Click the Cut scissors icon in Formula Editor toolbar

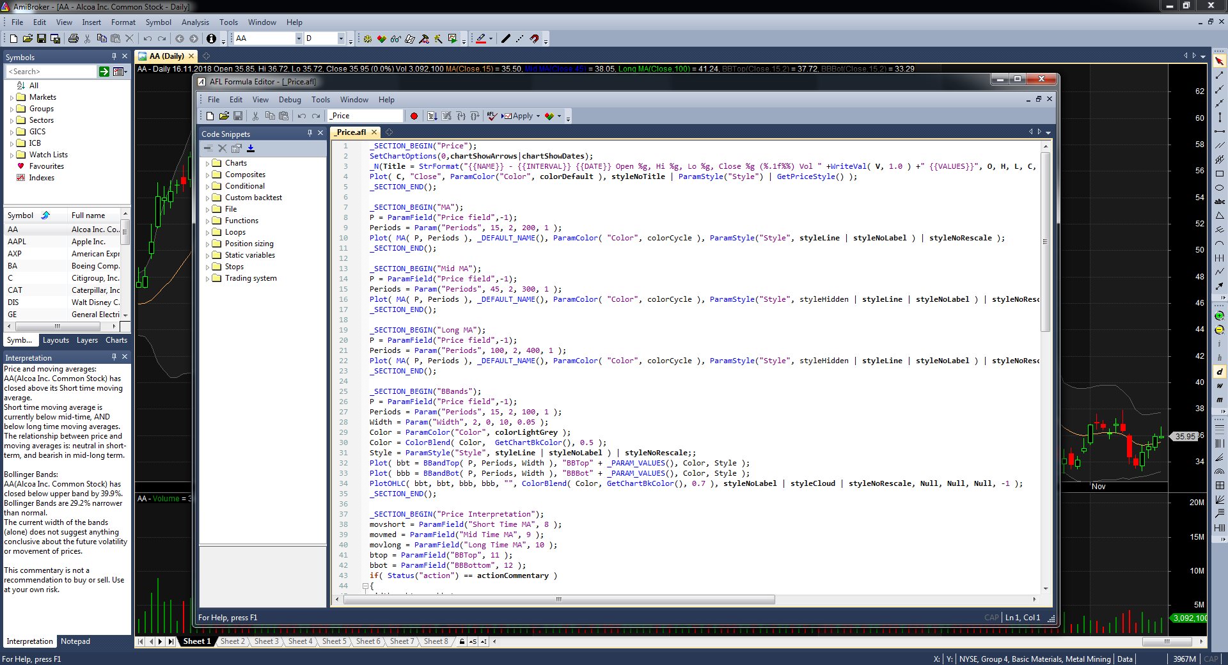click(255, 116)
